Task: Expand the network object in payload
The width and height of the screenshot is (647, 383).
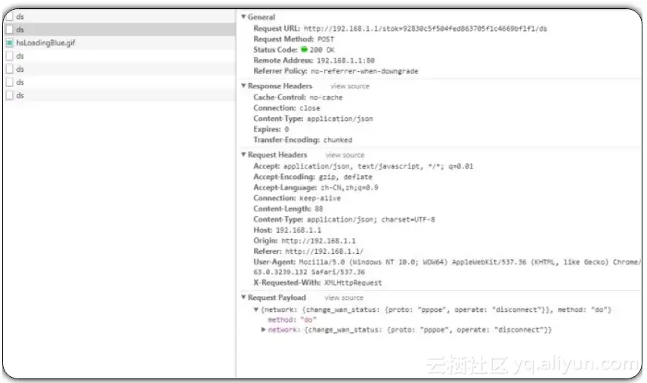Action: tap(263, 329)
